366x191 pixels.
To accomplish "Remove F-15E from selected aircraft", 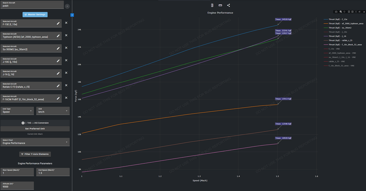I will [x=66, y=23].
